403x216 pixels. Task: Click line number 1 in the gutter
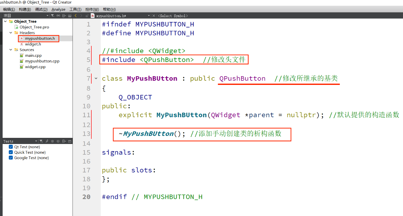pos(89,24)
